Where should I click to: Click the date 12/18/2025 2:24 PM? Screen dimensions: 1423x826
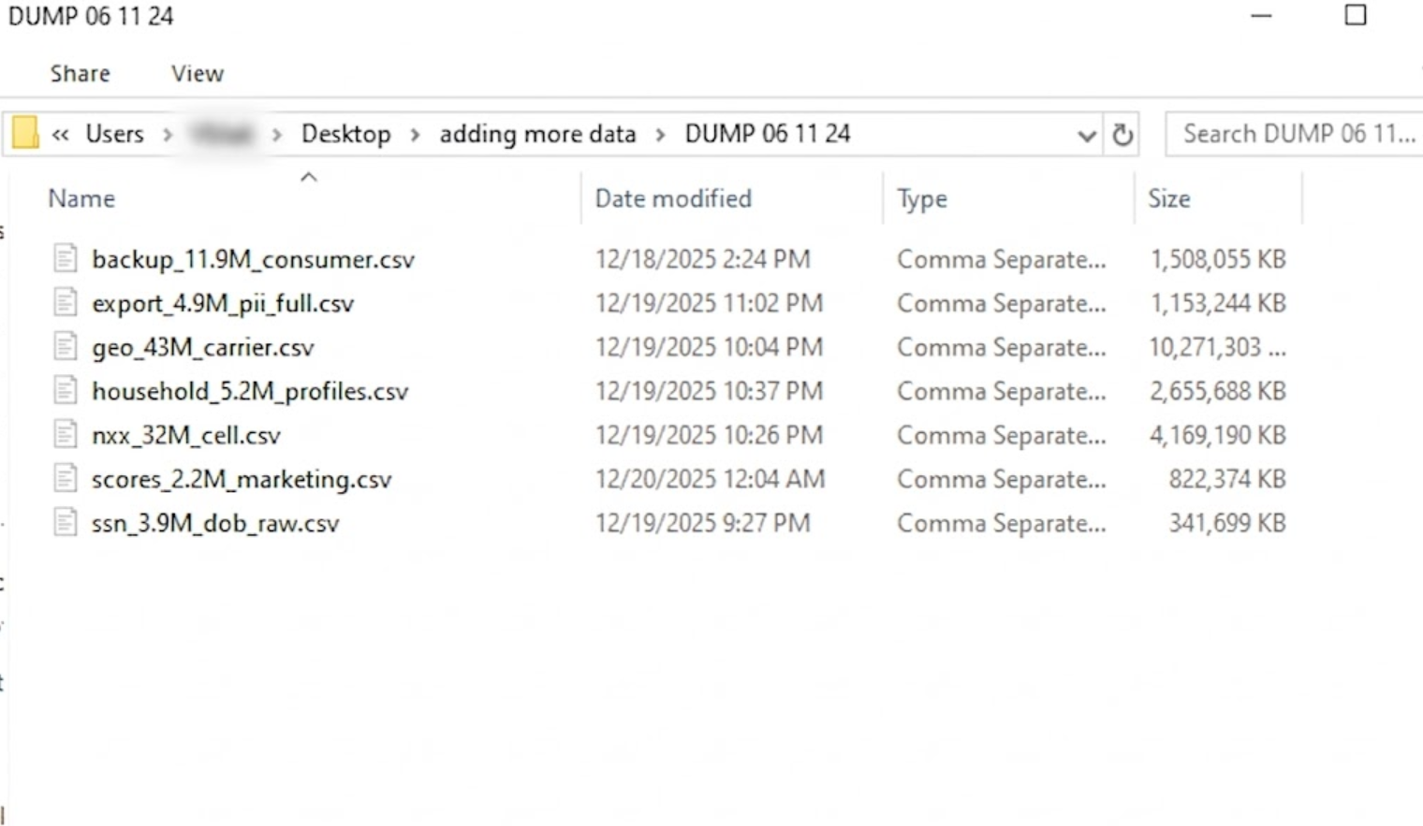702,259
